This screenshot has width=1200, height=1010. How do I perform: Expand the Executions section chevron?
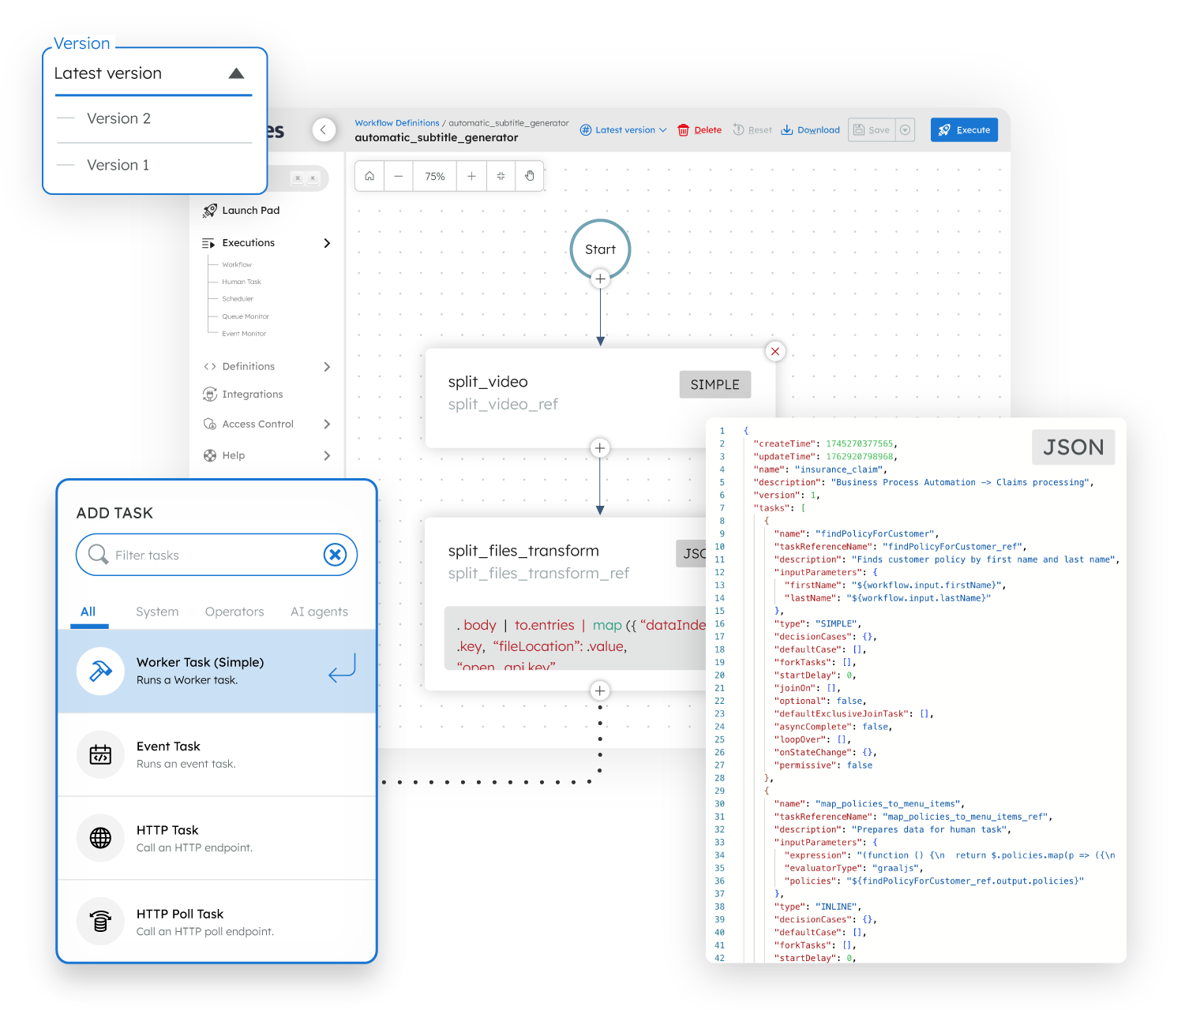pyautogui.click(x=327, y=243)
